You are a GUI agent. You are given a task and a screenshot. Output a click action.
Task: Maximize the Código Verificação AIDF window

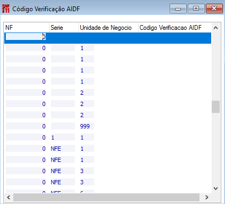tap(196, 9)
